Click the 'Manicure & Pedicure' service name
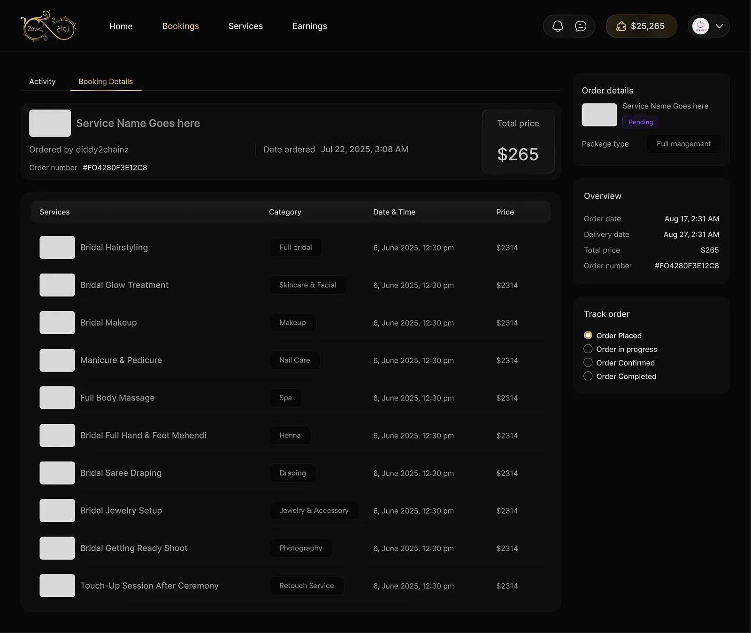This screenshot has width=751, height=633. 121,360
